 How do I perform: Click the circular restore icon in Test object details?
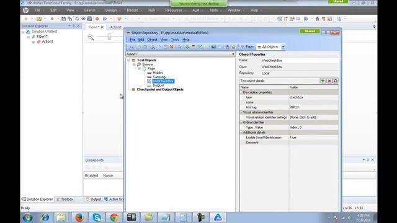336,81
